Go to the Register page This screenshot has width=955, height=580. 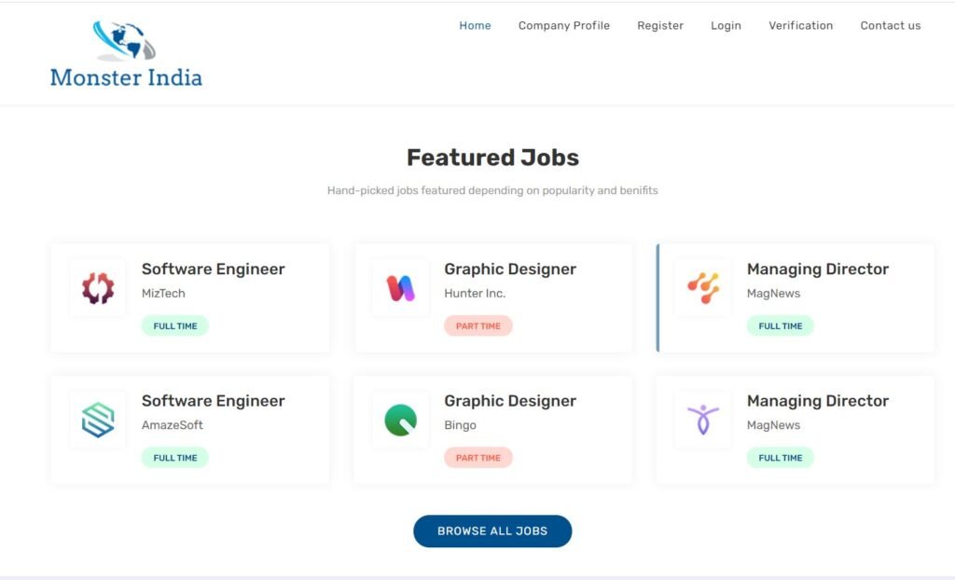click(660, 25)
